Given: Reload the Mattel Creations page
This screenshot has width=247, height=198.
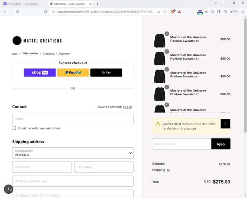Looking at the screenshot, I should point(17,12).
